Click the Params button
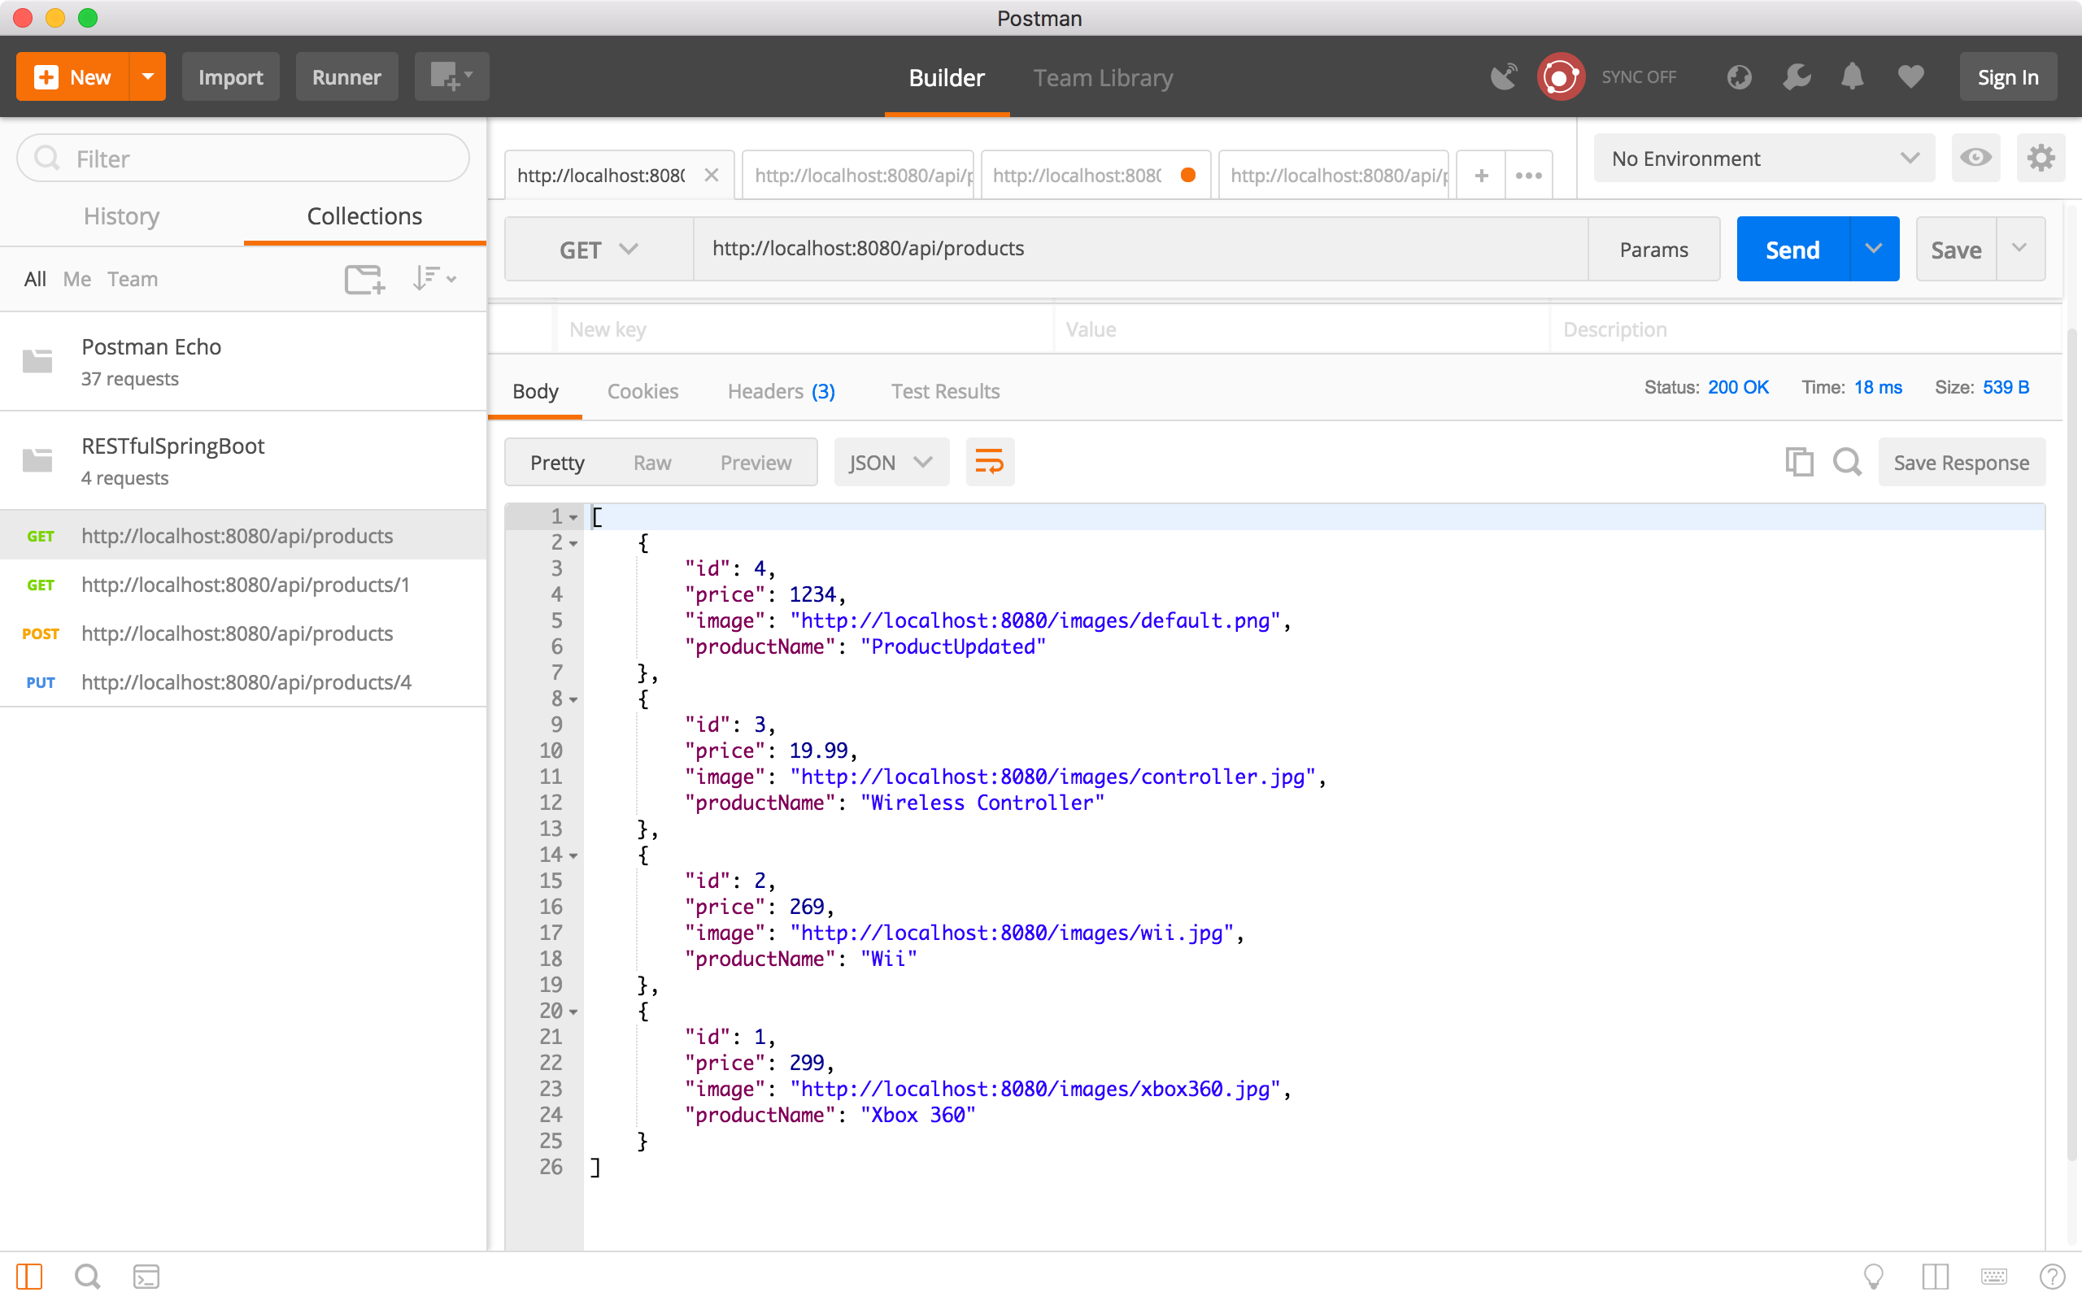Image resolution: width=2082 pixels, height=1301 pixels. [x=1653, y=250]
